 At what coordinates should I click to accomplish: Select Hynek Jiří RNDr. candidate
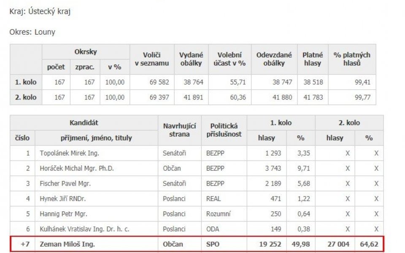tap(62, 199)
